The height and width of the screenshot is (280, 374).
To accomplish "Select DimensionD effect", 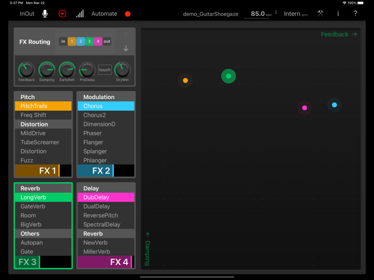I will [106, 124].
